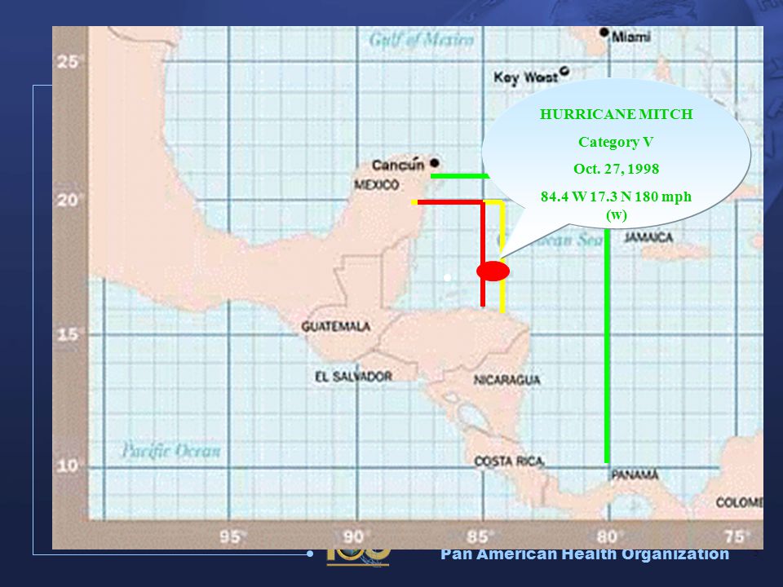The width and height of the screenshot is (783, 587).
Task: Click the GUATEMALA country label
Action: click(x=335, y=326)
